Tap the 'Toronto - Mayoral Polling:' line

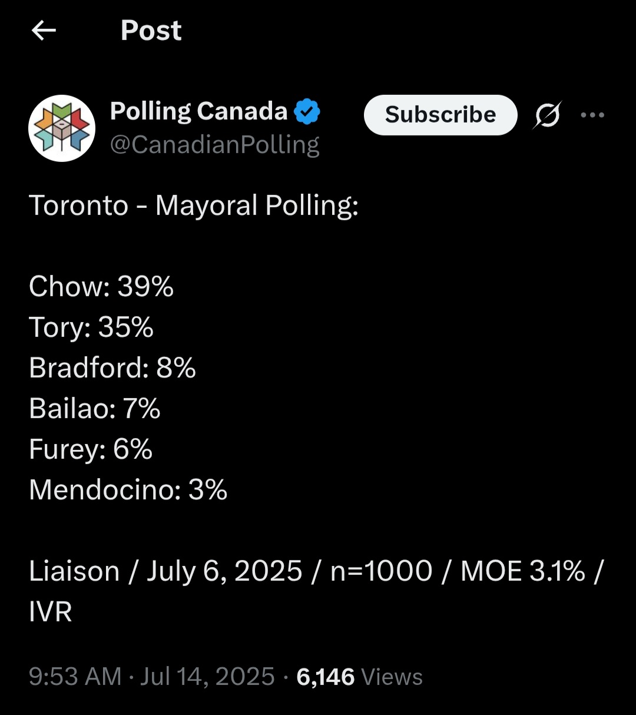pyautogui.click(x=194, y=206)
